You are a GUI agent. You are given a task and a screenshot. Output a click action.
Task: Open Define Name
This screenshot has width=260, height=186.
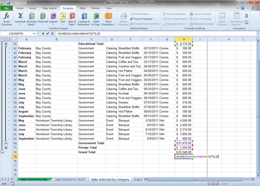141,14
